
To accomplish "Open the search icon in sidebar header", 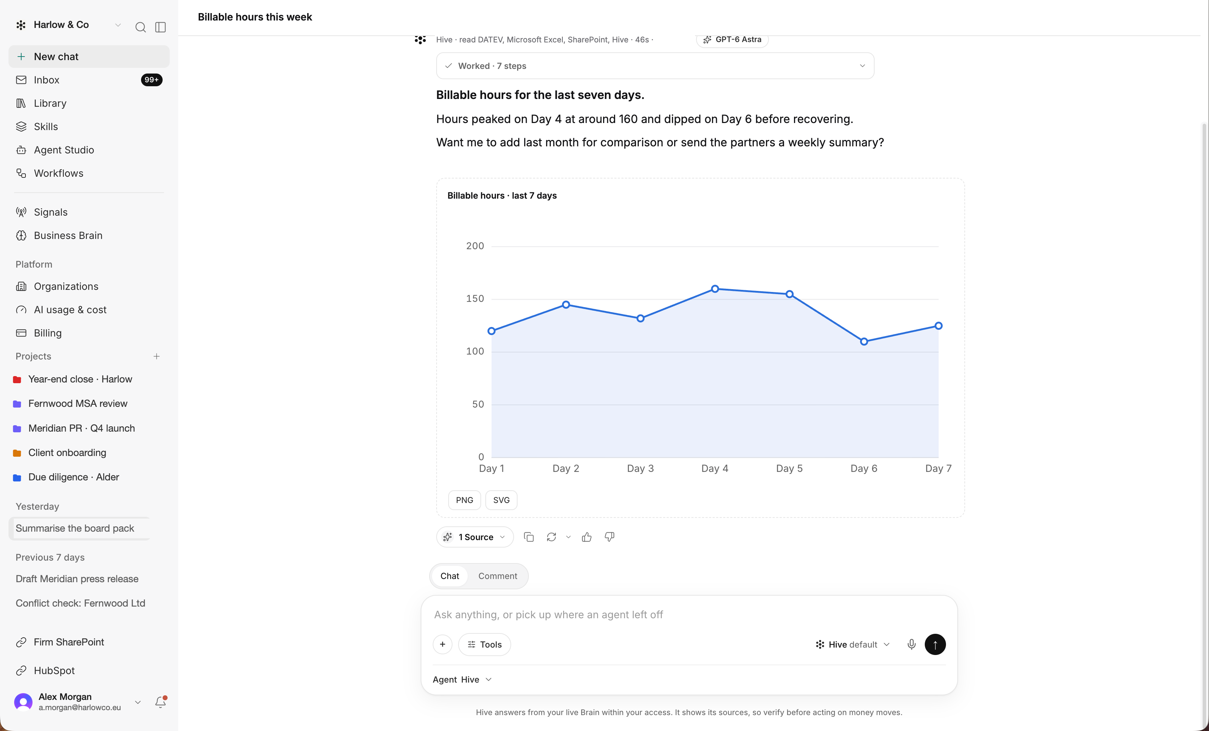I will coord(140,27).
